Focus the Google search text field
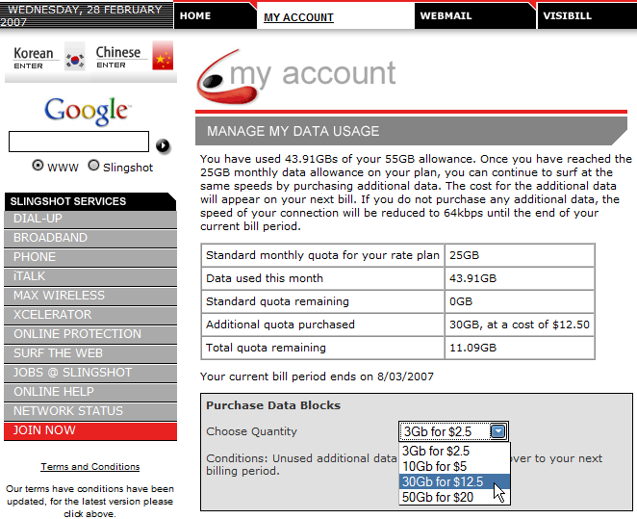637x519 pixels. point(79,142)
